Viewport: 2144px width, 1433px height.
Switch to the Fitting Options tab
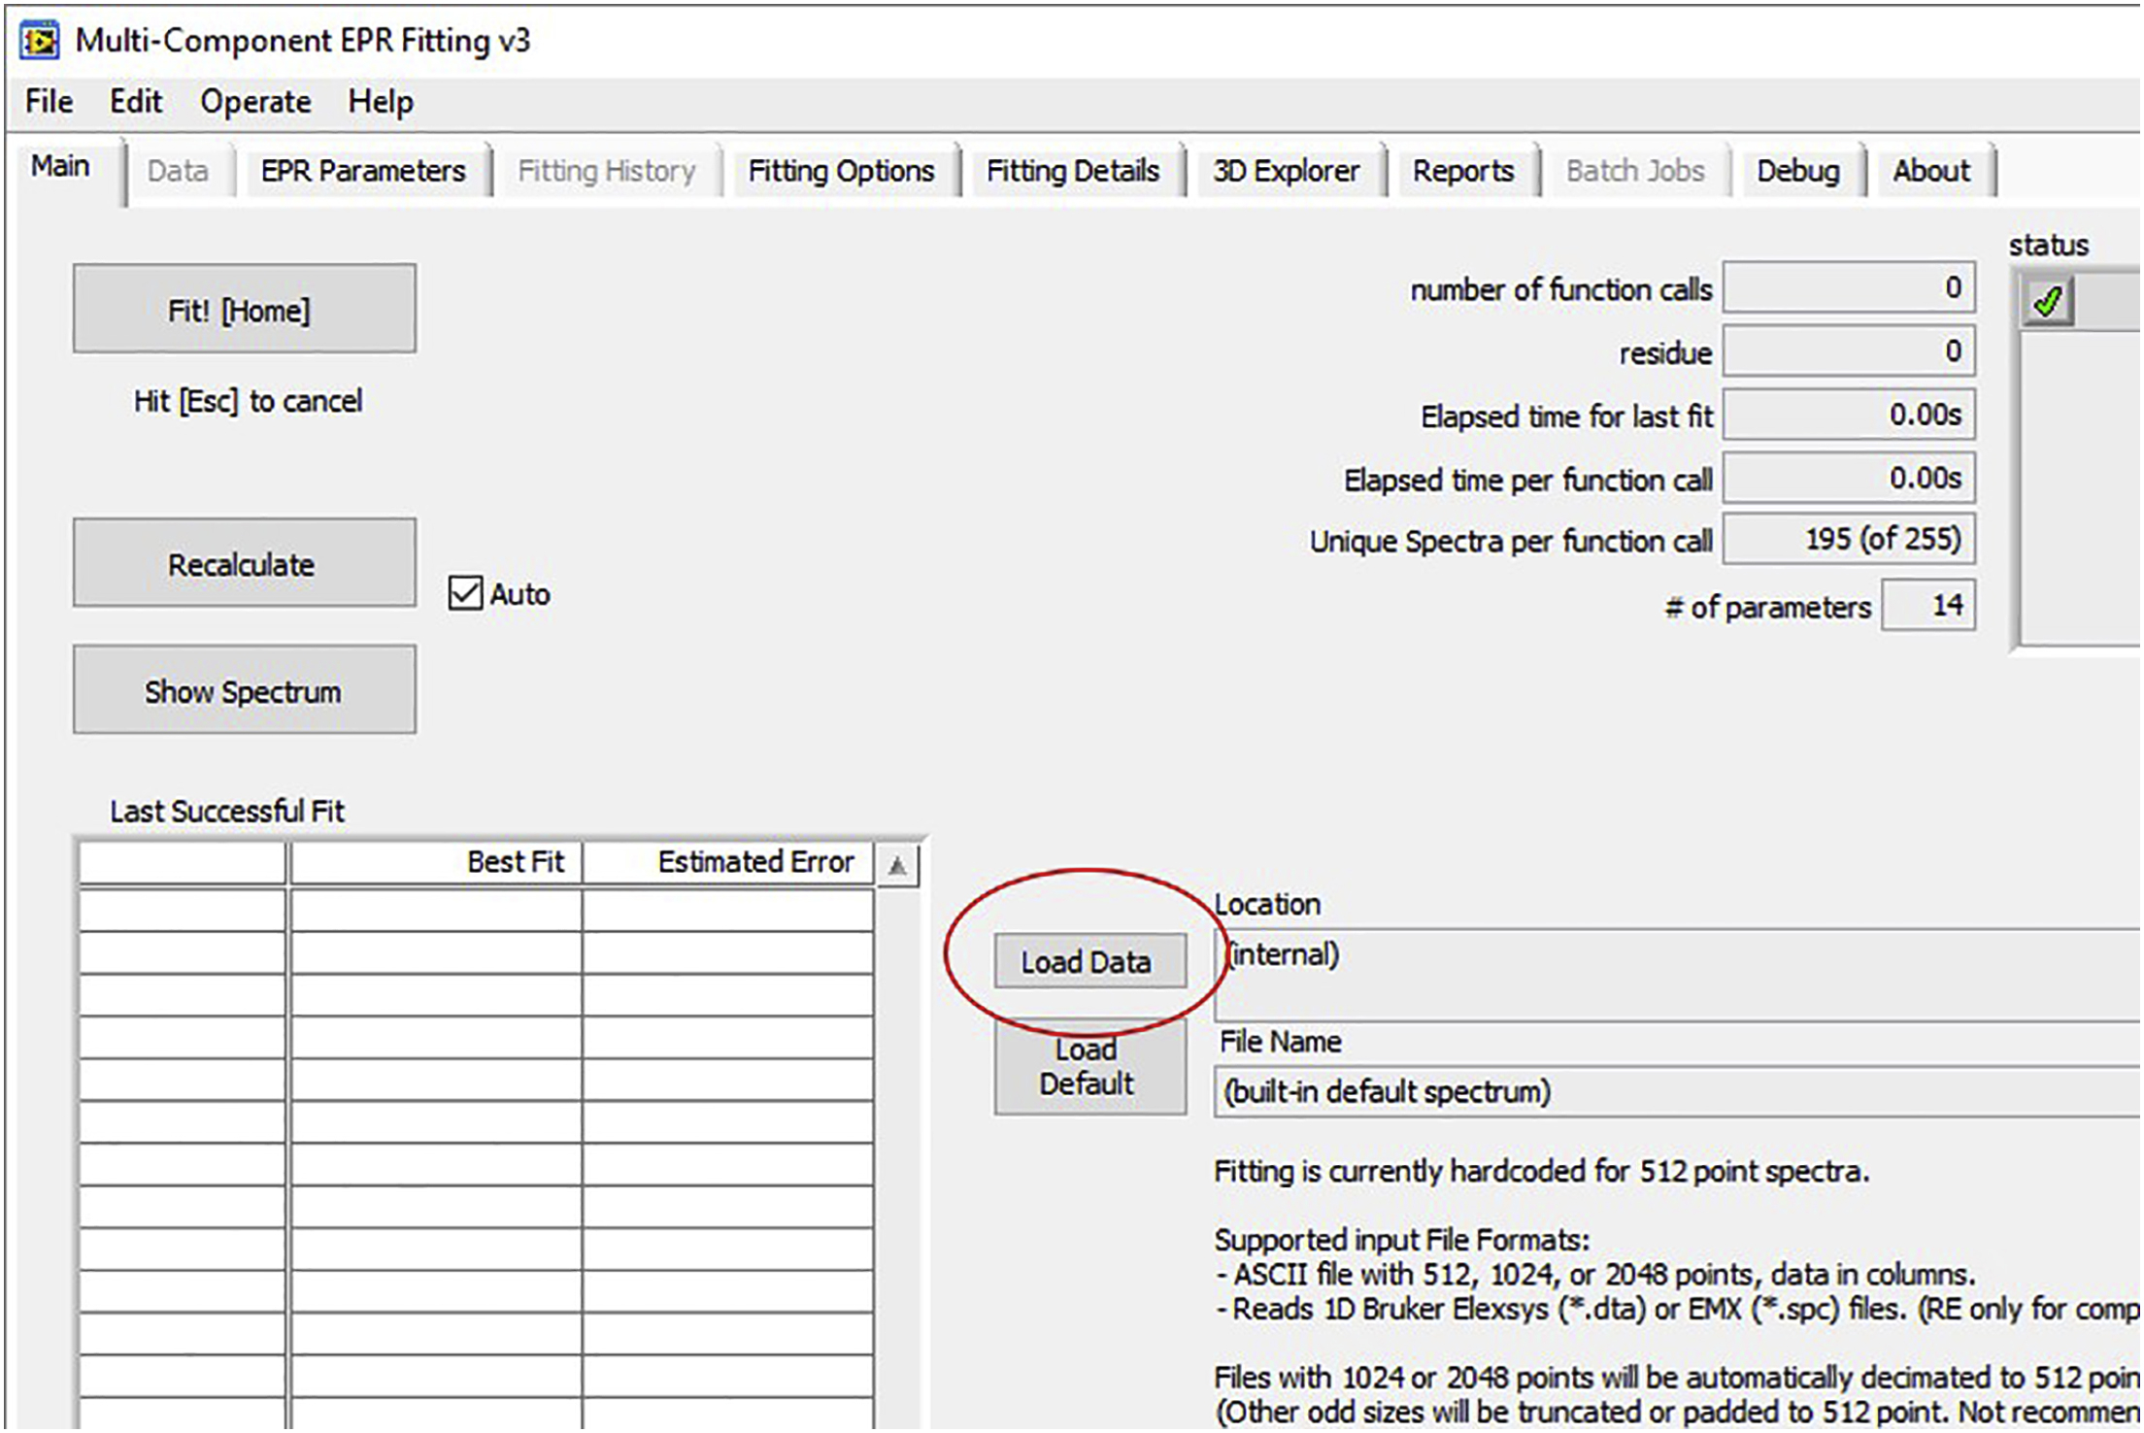click(841, 171)
